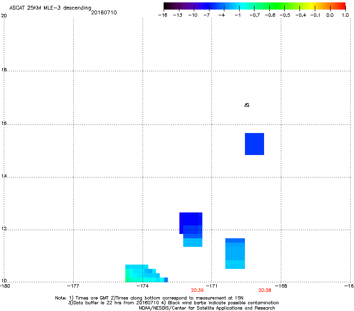Select the color bar label -0.4
Image resolution: width=354 pixels, height=311 pixels.
[301, 15]
